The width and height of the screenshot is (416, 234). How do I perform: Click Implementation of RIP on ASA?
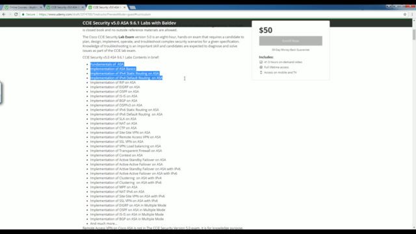[x=112, y=83]
